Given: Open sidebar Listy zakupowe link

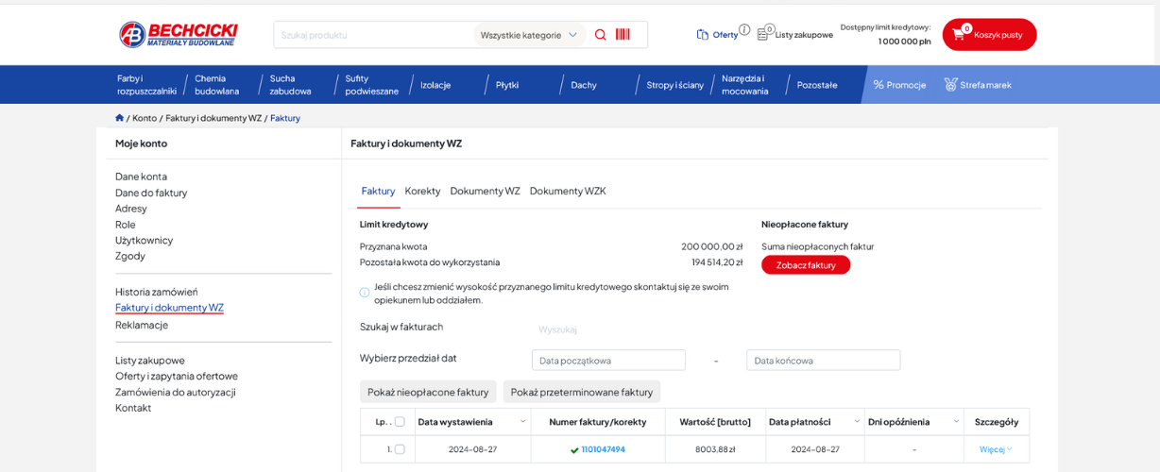Looking at the screenshot, I should pos(150,361).
